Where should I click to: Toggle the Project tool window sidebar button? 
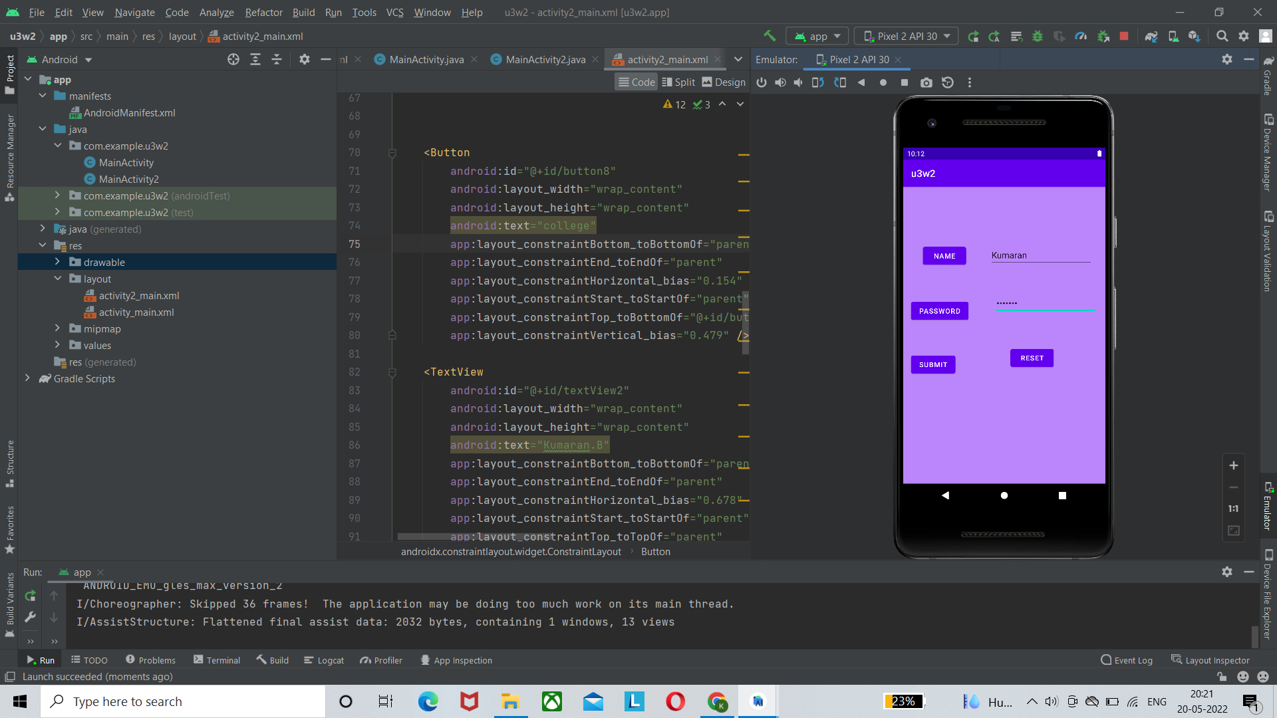click(x=9, y=73)
